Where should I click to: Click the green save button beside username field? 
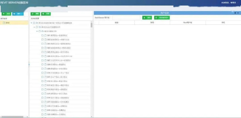tap(147, 18)
